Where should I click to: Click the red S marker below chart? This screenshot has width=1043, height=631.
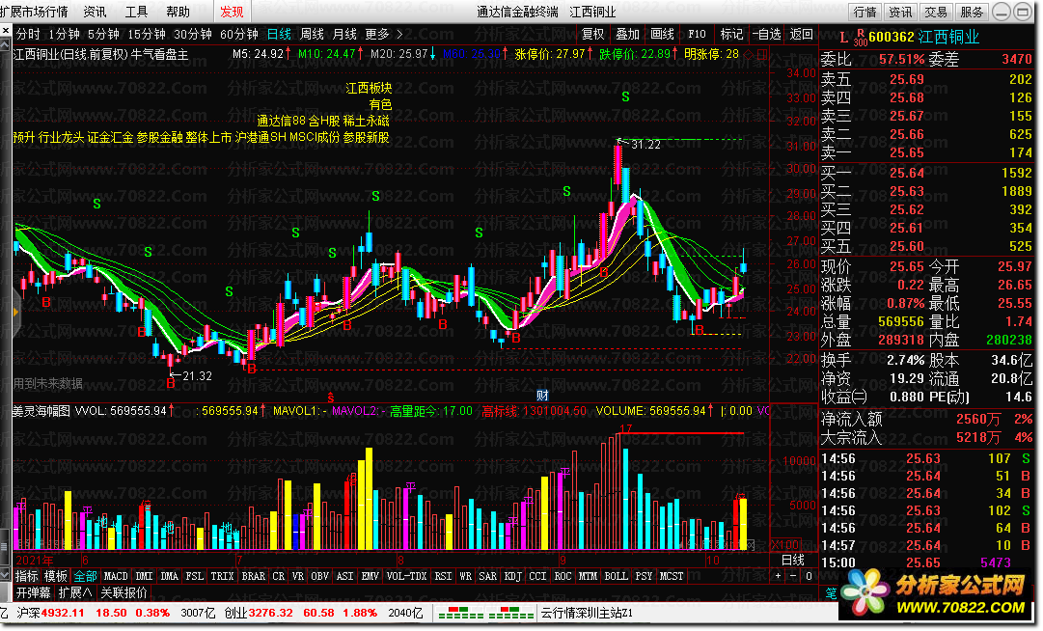pos(331,398)
